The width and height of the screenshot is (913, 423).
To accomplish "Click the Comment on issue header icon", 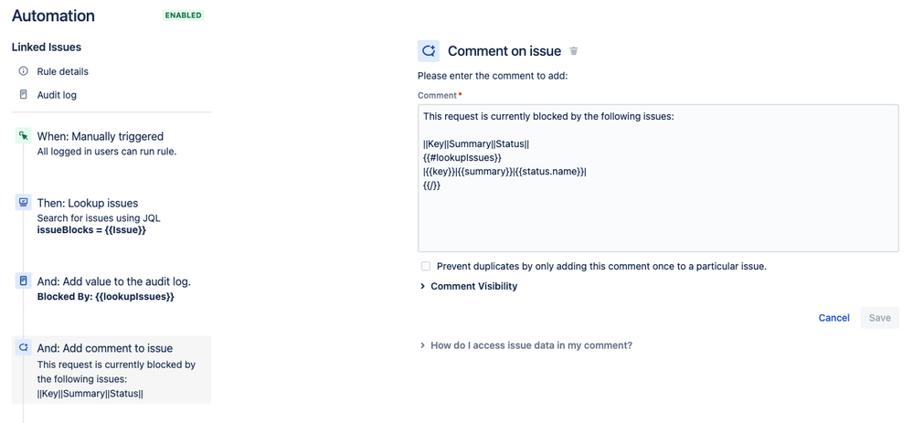I will [x=429, y=51].
